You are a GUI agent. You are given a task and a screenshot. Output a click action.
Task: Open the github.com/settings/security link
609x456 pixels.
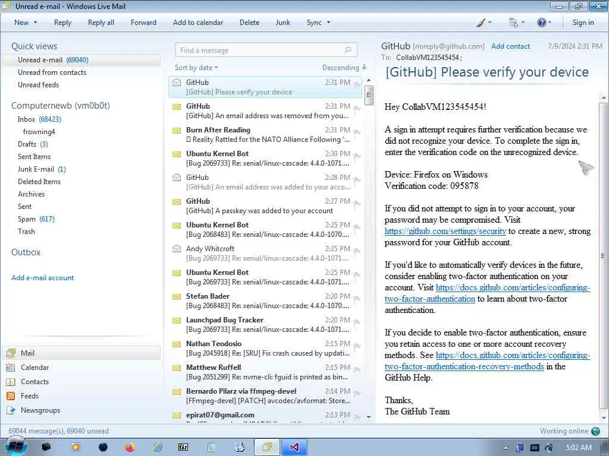(445, 231)
